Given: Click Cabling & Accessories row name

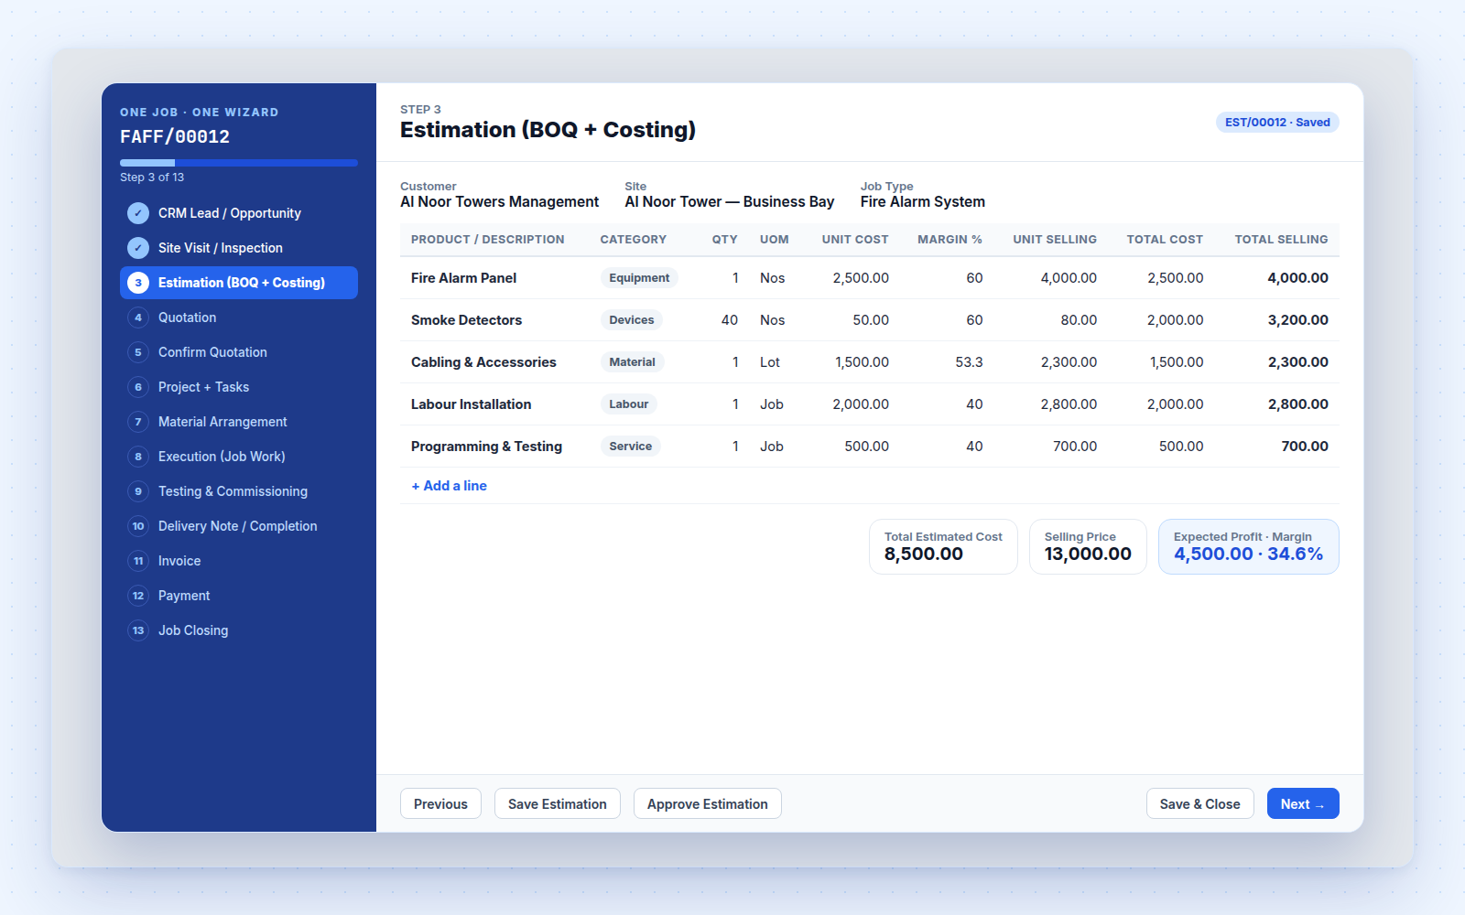Looking at the screenshot, I should click(483, 362).
